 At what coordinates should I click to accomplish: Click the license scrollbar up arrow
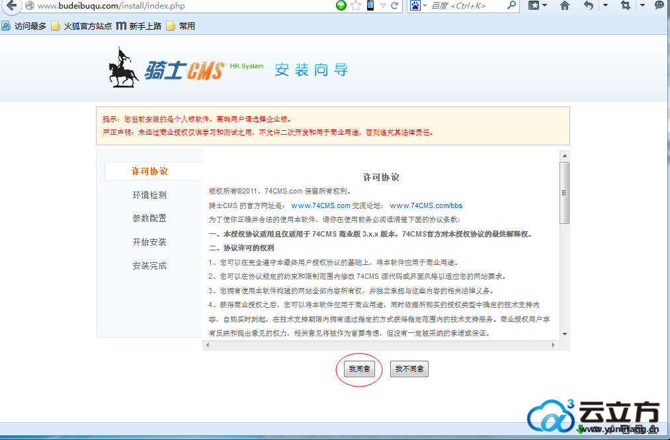tap(565, 156)
